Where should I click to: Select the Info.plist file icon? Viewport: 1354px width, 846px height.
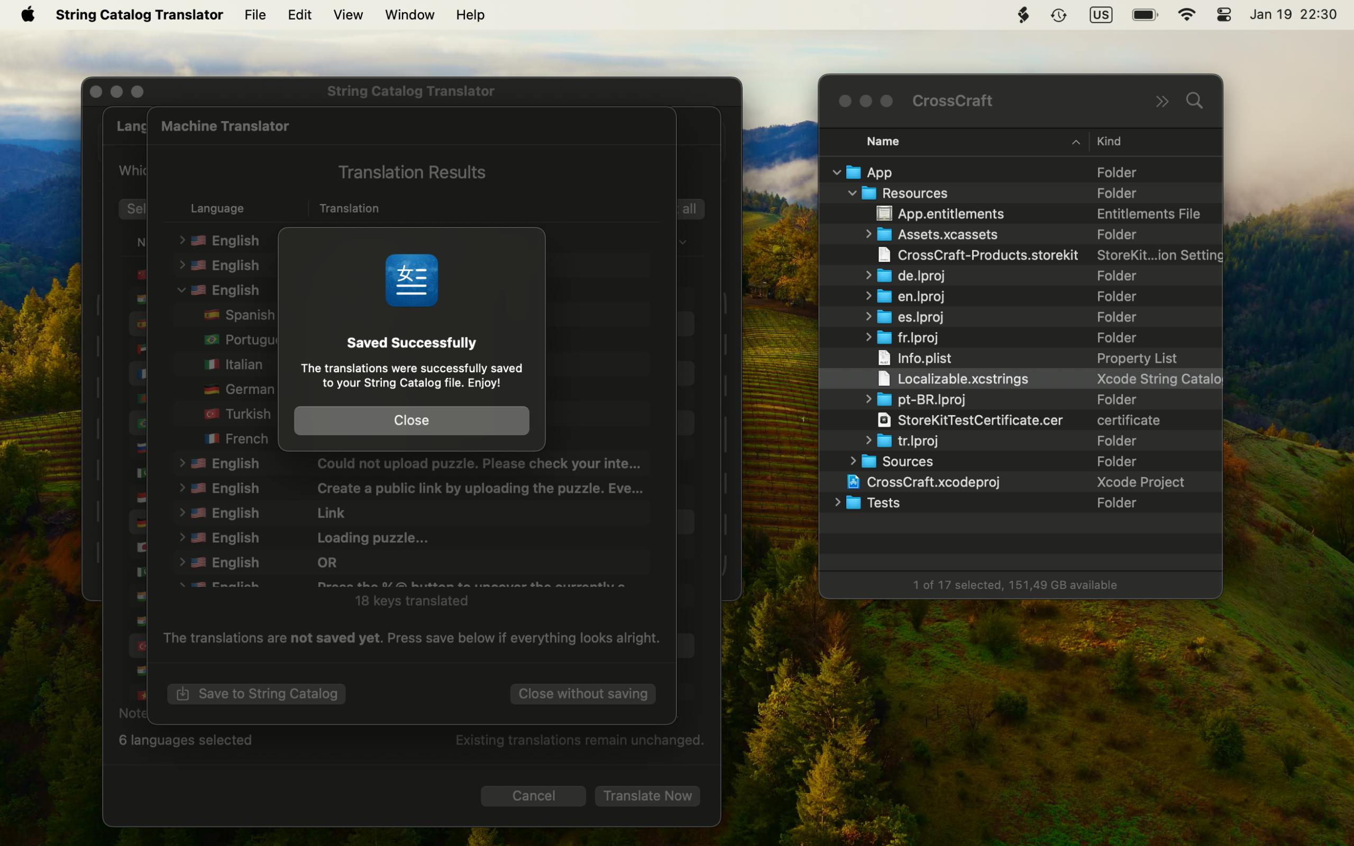click(884, 358)
